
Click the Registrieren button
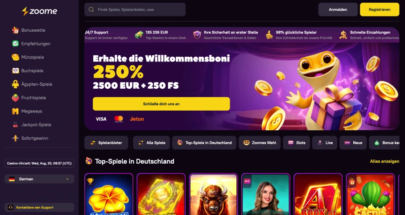(380, 9)
